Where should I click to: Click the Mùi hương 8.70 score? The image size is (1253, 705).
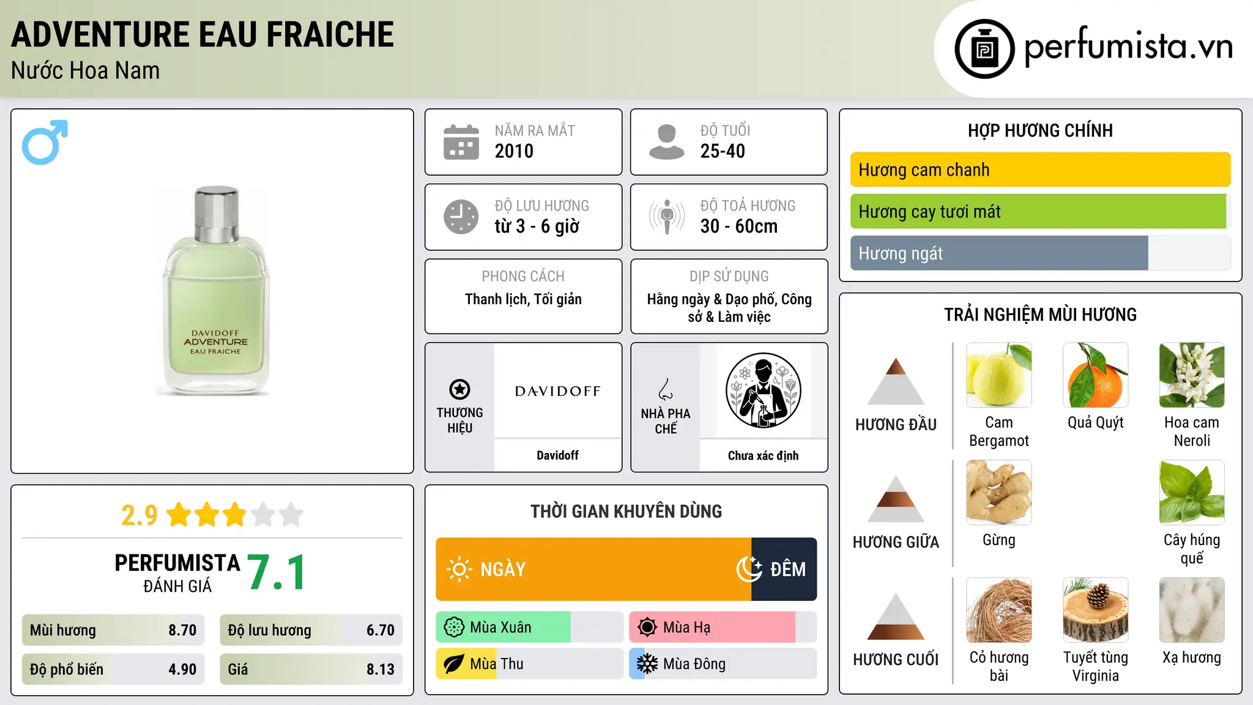coord(113,630)
